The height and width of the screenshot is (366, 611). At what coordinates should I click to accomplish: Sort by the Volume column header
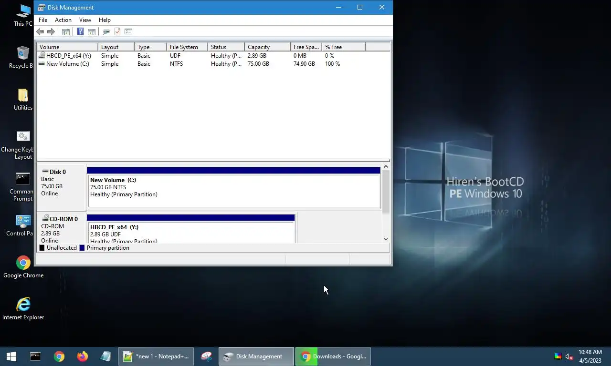point(67,47)
